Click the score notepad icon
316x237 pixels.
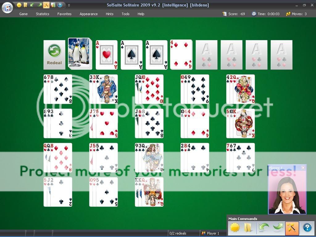(x=225, y=14)
